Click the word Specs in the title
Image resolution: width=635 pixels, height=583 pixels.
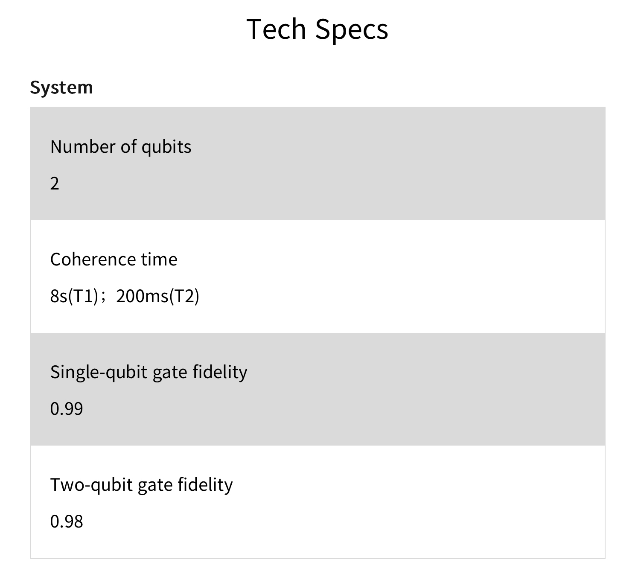pyautogui.click(x=352, y=29)
